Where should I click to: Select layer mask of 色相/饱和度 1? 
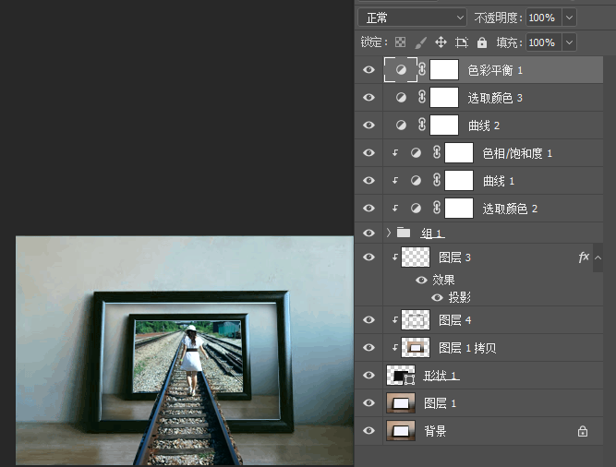point(459,152)
